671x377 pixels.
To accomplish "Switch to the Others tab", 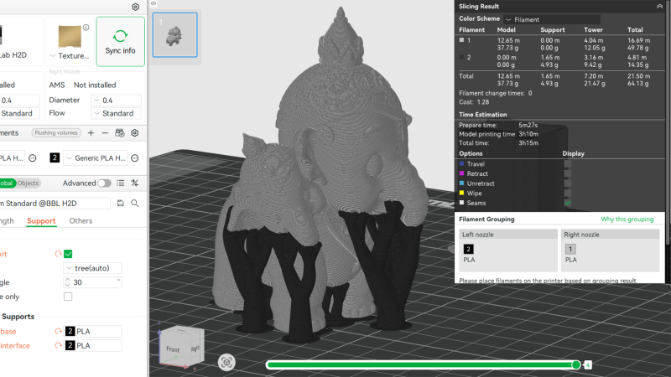I will [81, 221].
